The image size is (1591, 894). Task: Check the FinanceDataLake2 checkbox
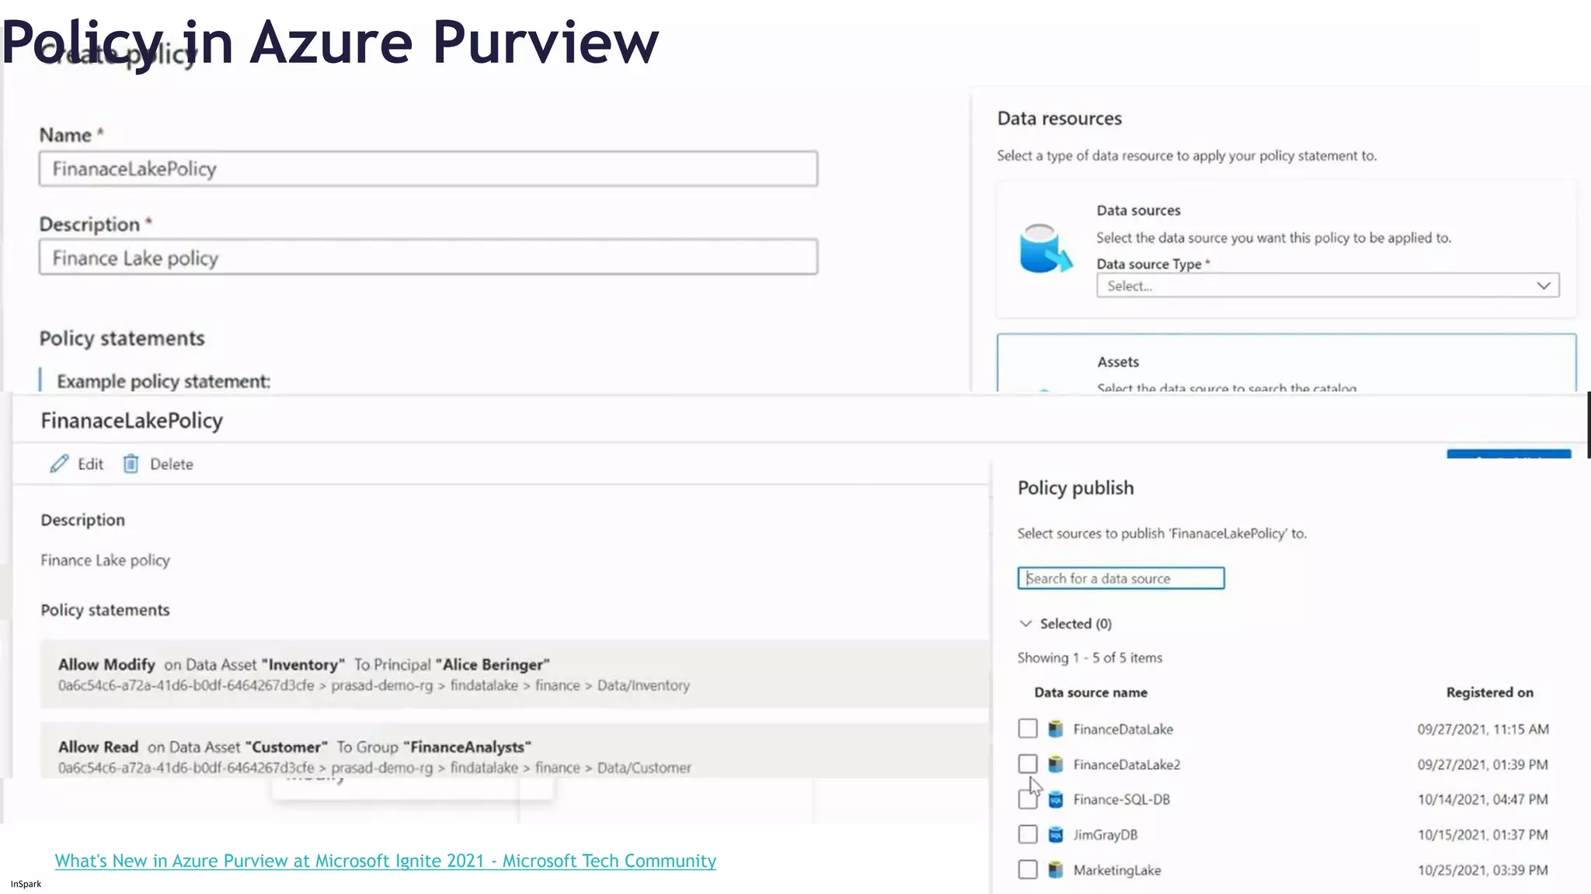pos(1028,764)
